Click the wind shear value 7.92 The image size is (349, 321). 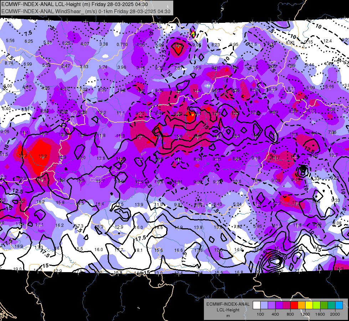point(238,227)
